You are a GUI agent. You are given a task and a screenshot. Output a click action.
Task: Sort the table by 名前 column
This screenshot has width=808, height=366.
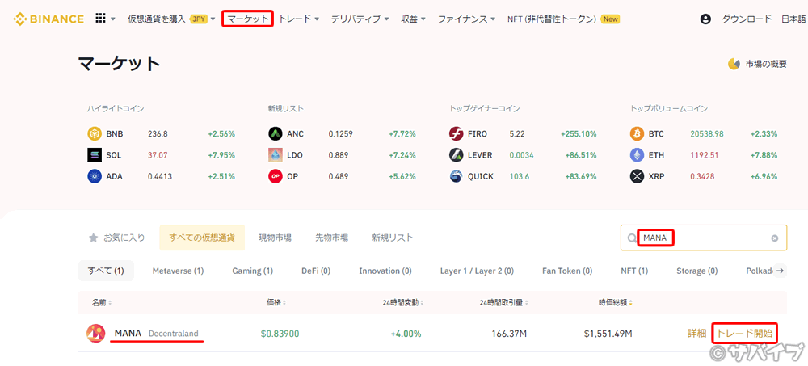(102, 303)
